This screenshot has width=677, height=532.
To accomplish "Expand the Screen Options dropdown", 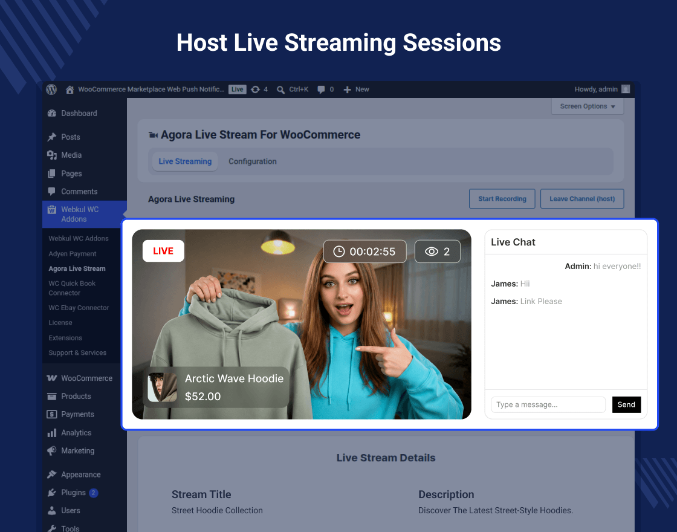I will click(x=588, y=106).
